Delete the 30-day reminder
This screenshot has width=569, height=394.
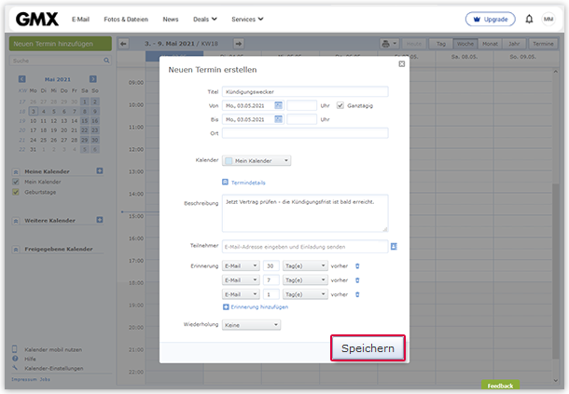tap(358, 266)
